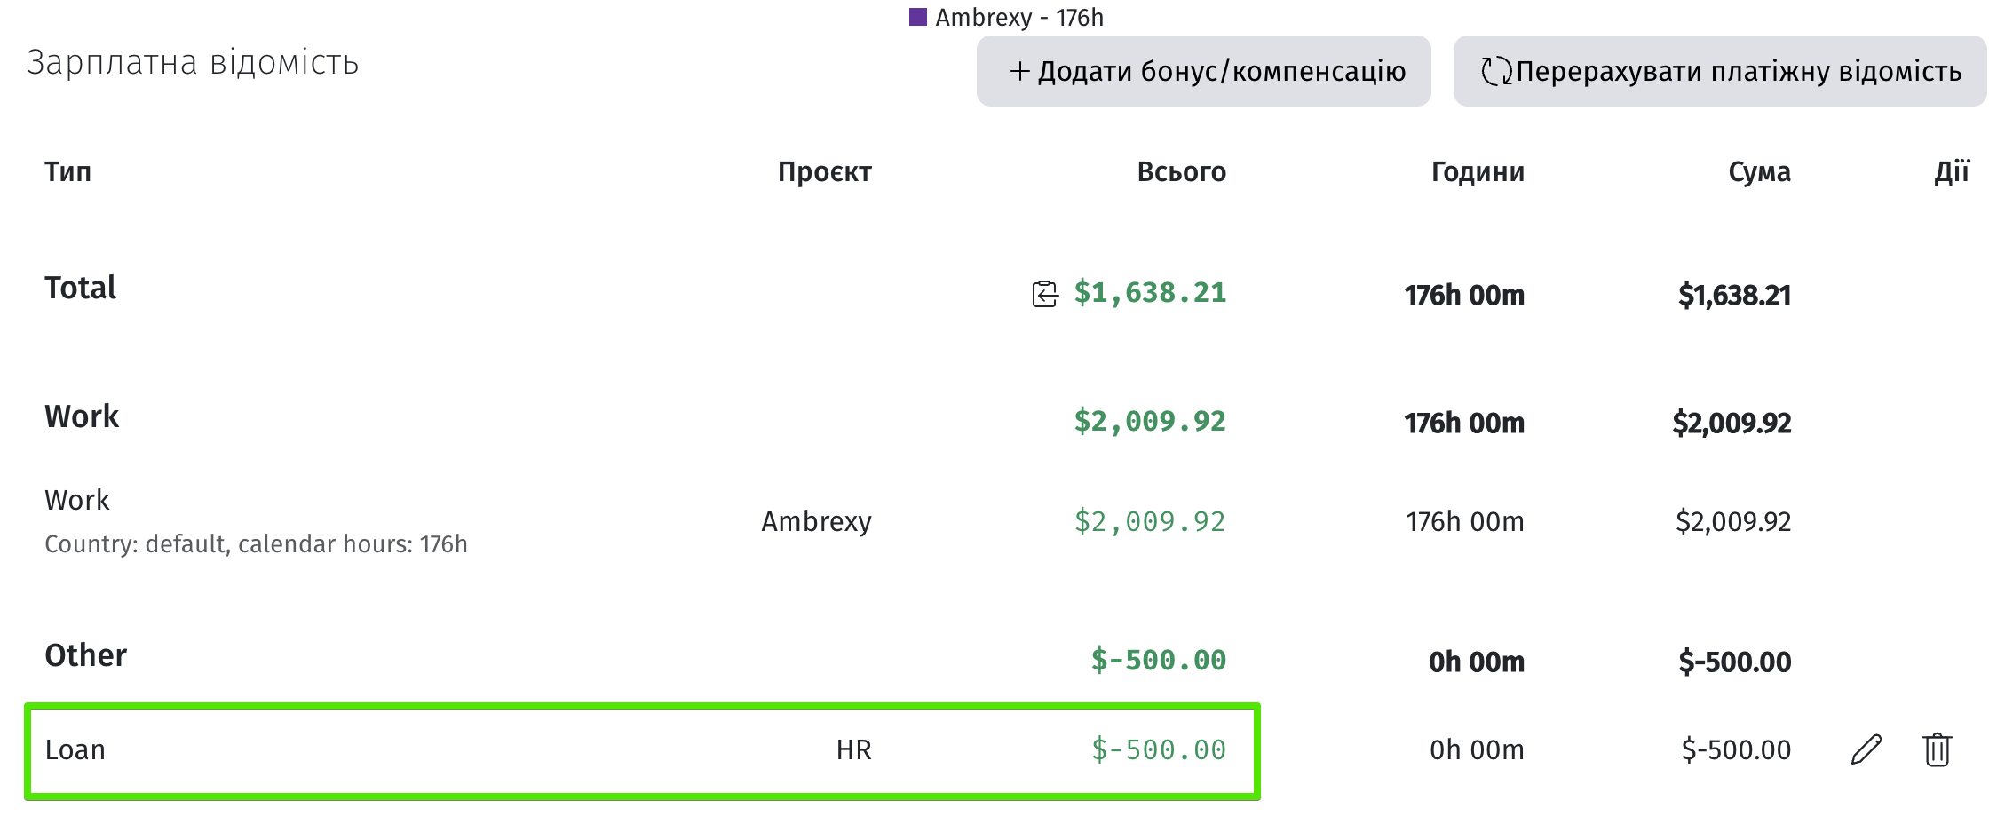Viewport: 2005px width, 824px height.
Task: Select the green Total amount $1,638.21
Action: point(1150,293)
